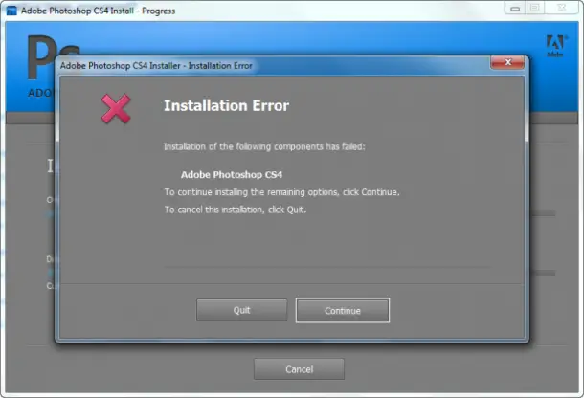Select the Installation Error dialog title bar
584x398 pixels.
(275, 65)
